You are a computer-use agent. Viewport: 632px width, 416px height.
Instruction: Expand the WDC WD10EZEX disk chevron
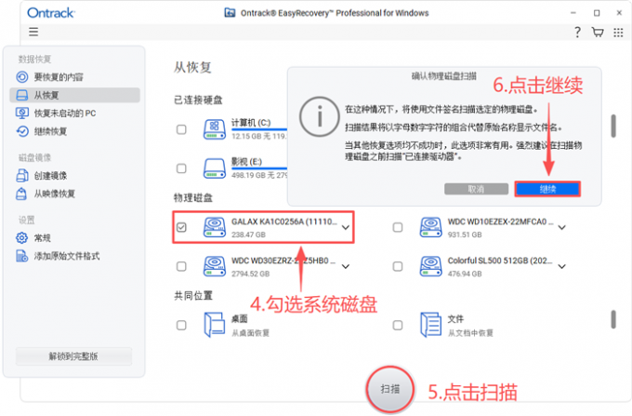coord(562,228)
